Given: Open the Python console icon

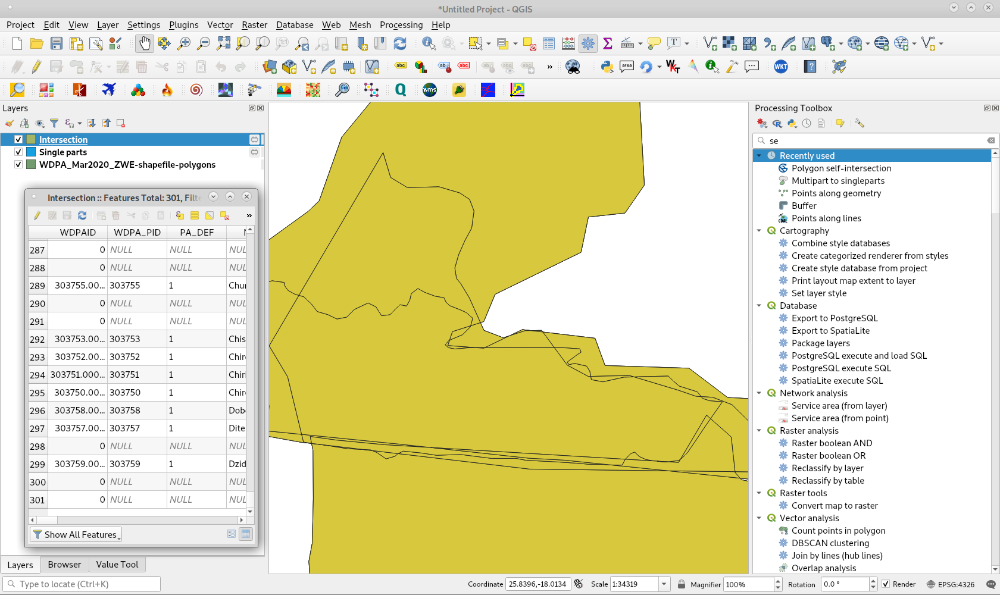Looking at the screenshot, I should click(x=607, y=67).
